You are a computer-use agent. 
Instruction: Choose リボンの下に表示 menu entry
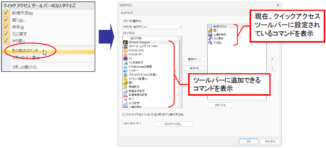point(26,58)
